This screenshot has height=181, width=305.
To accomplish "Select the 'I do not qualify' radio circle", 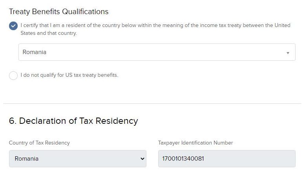I will (x=13, y=75).
